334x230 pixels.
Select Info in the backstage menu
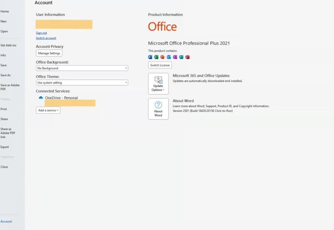[3, 55]
